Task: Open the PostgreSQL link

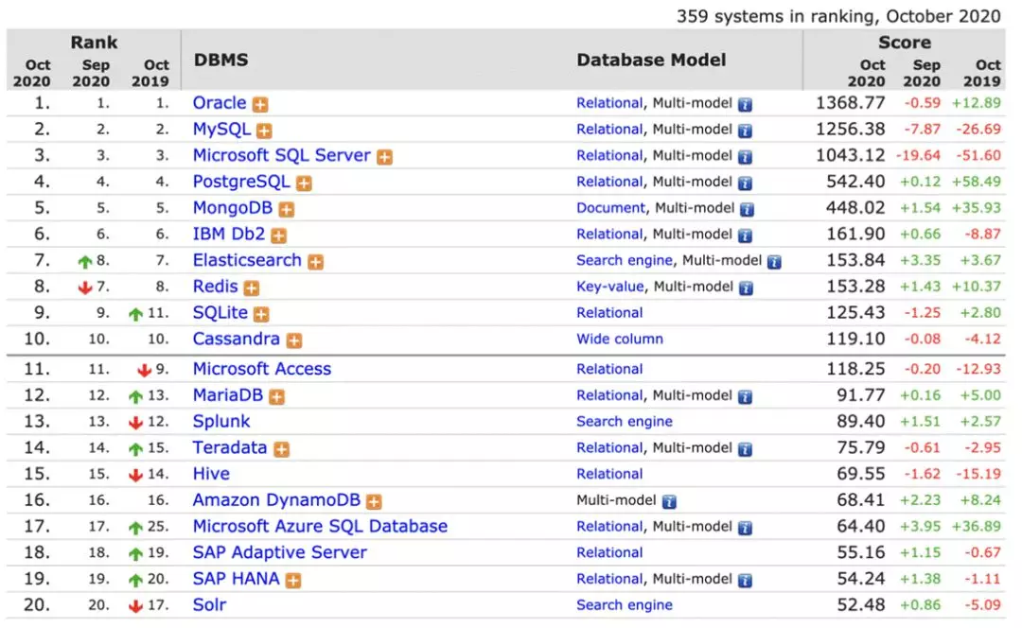Action: coord(241,182)
